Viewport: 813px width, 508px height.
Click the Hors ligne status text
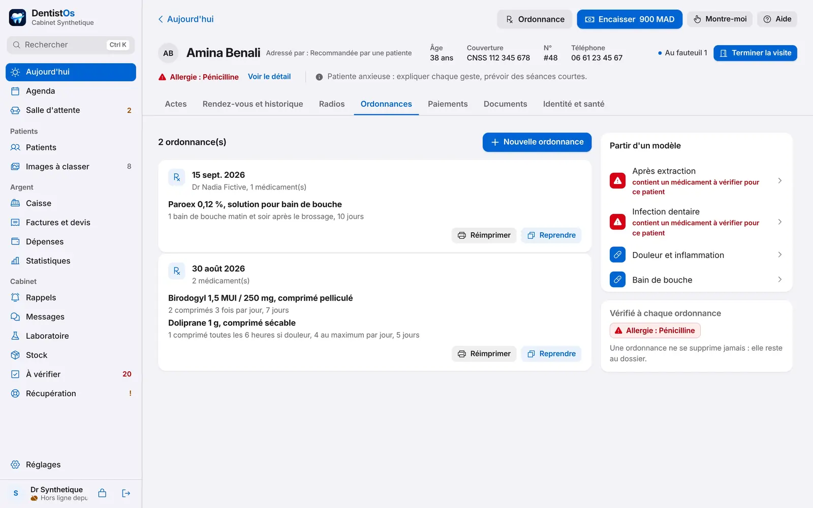point(64,498)
